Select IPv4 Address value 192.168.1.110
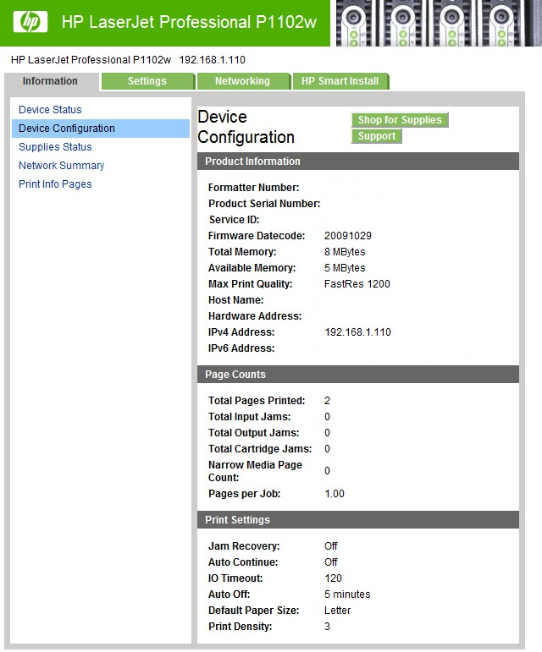 point(358,332)
